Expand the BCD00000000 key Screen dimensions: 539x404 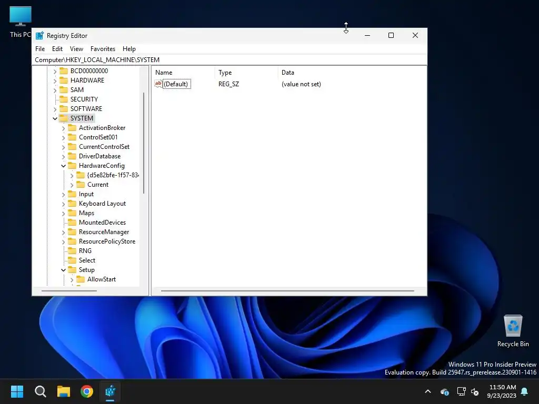point(55,72)
